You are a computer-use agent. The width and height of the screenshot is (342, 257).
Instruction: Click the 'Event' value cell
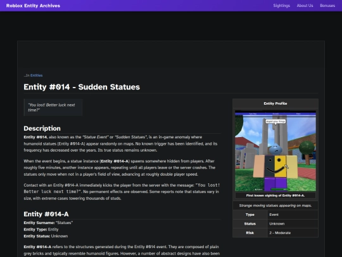point(293,214)
